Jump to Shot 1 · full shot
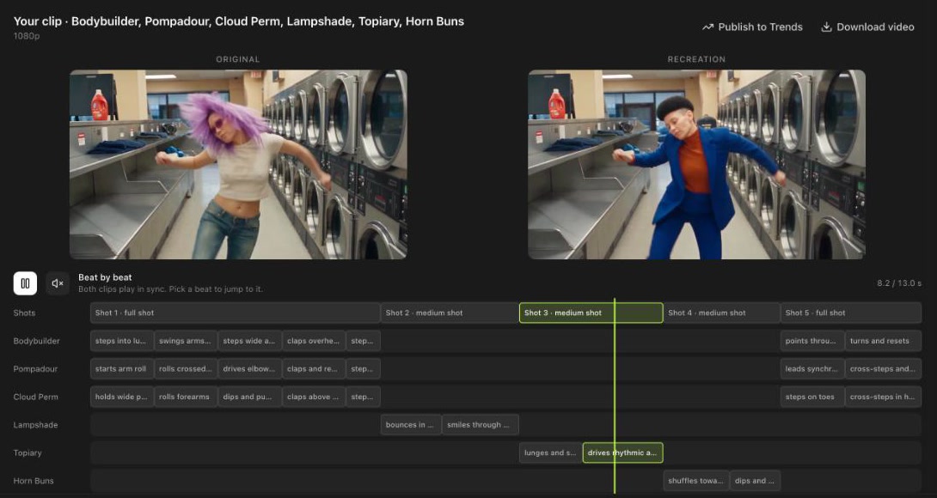Image resolution: width=937 pixels, height=498 pixels. pyautogui.click(x=235, y=313)
